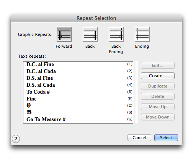Dismiss the dialog with Cancel
Image resolution: width=193 pixels, height=159 pixels.
[139, 138]
